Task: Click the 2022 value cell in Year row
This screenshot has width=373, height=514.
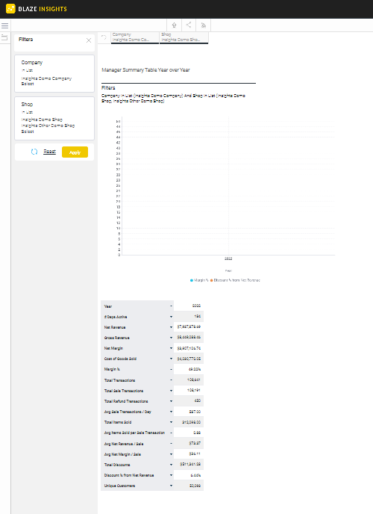Action: (189, 306)
